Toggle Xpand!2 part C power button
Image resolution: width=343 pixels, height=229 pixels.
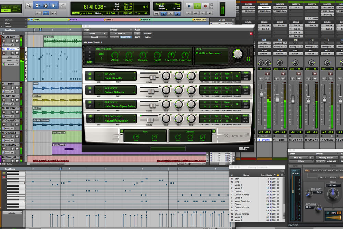pos(90,102)
